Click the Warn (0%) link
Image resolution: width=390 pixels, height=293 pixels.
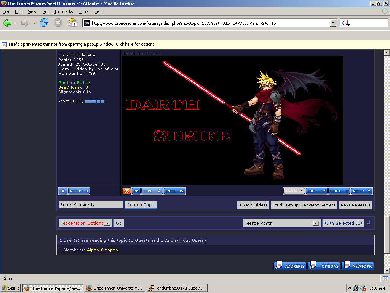[x=78, y=101]
